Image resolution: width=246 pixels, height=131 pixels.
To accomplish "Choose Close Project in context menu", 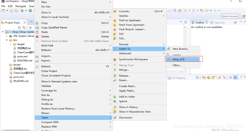I will point(73,71).
